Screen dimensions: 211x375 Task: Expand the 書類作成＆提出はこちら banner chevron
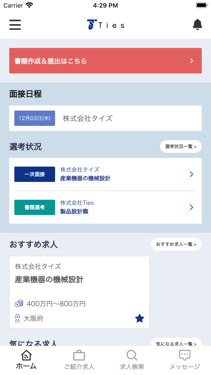(x=192, y=61)
